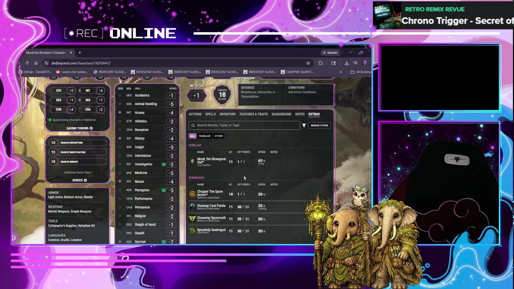Select the Other extras filter
Viewport: 514px width, 289px height.
point(218,136)
